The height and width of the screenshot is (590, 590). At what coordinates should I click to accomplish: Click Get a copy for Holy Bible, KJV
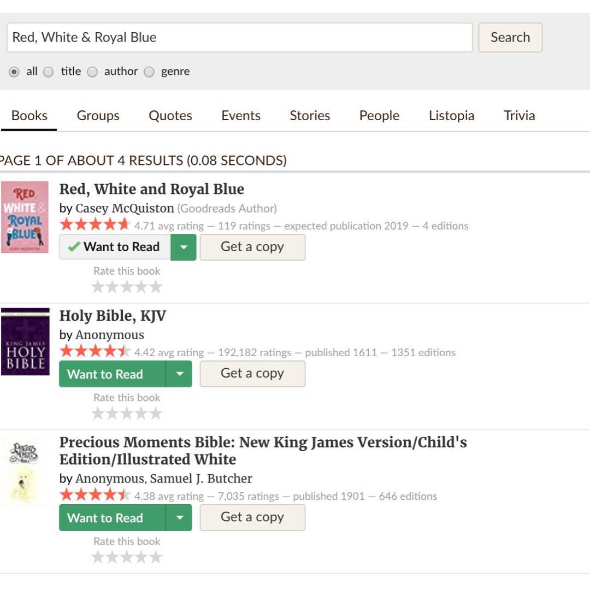252,374
